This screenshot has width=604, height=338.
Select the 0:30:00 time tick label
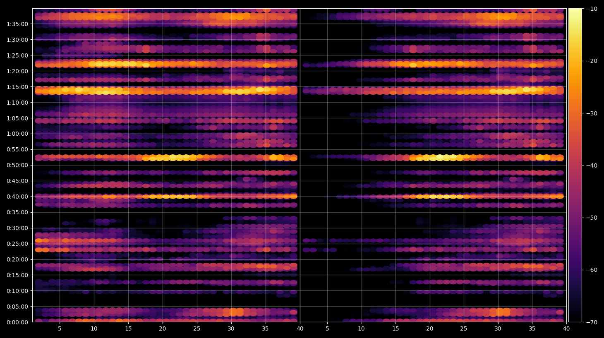pyautogui.click(x=17, y=228)
